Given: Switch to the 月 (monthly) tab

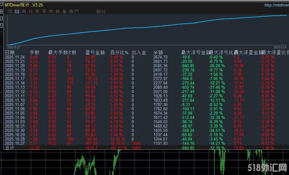Looking at the screenshot, I should point(30,11).
